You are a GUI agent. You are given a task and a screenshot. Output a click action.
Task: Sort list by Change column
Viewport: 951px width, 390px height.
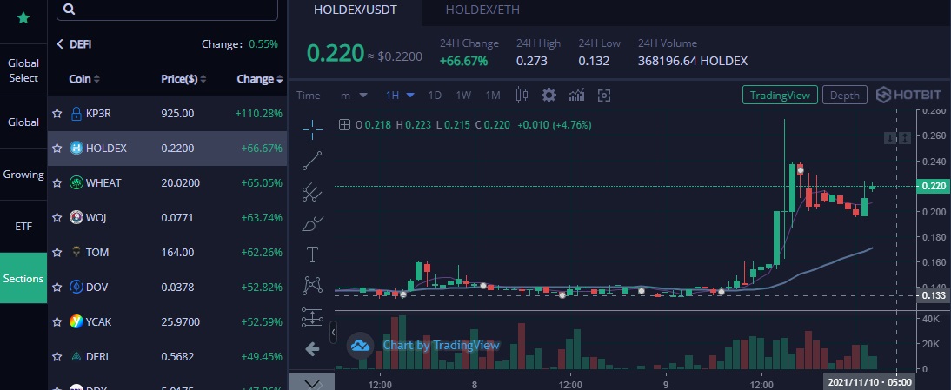[x=260, y=79]
